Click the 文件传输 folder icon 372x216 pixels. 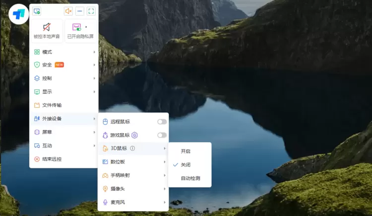tap(37, 105)
